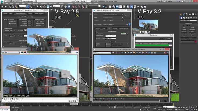Switch to mono white channel in V-Ray 3.2 frame buffer

point(125,53)
